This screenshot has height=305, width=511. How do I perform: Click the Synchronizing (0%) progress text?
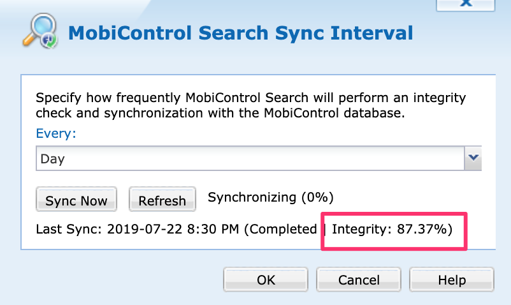click(270, 197)
